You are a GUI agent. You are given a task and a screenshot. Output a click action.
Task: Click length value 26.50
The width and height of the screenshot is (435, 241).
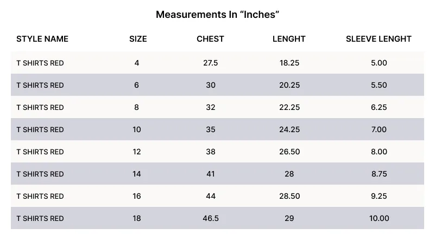click(x=289, y=152)
